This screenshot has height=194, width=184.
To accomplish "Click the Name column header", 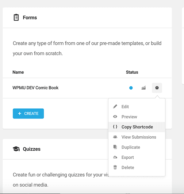I will 18,72.
